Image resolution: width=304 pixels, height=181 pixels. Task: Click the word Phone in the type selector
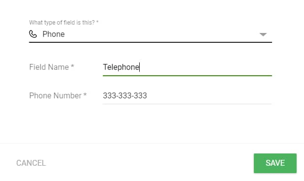click(54, 34)
